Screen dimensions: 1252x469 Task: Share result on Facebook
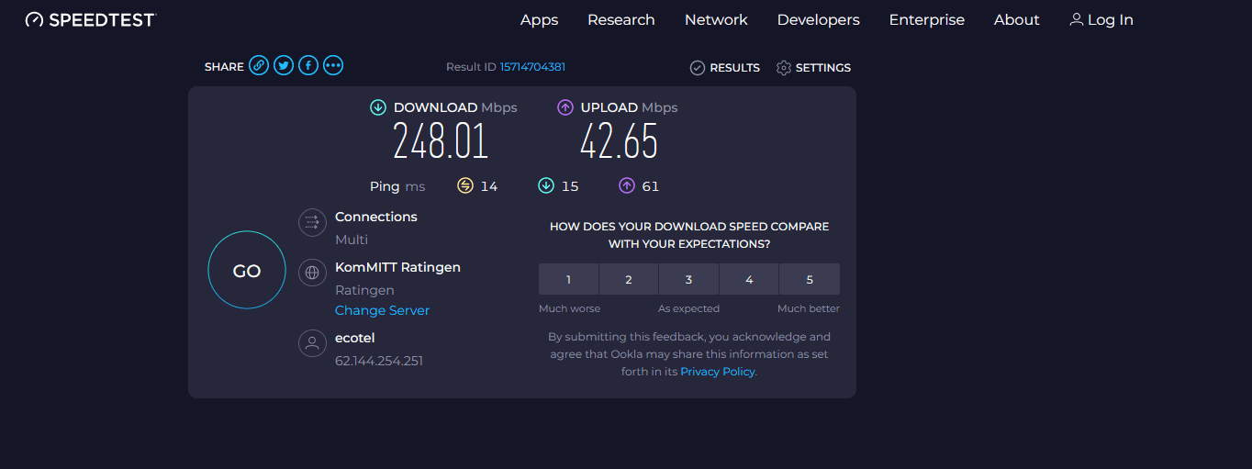tap(308, 65)
